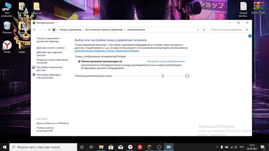Open 'Настройка отключения дисплея' link
The image size is (269, 151).
[49, 69]
